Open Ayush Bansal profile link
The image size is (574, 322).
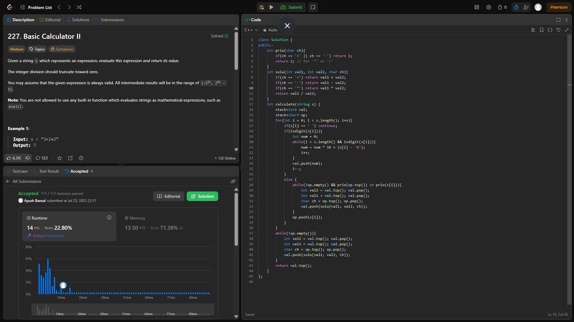[x=34, y=201]
